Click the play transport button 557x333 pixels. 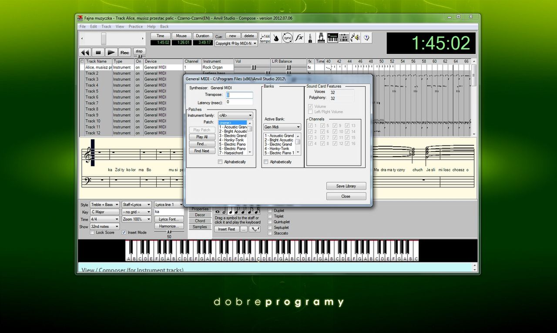(x=111, y=52)
